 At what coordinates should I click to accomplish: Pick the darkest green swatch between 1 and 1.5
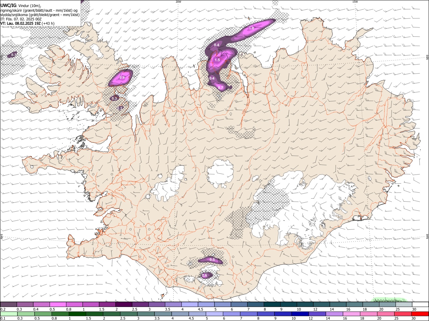77,314
